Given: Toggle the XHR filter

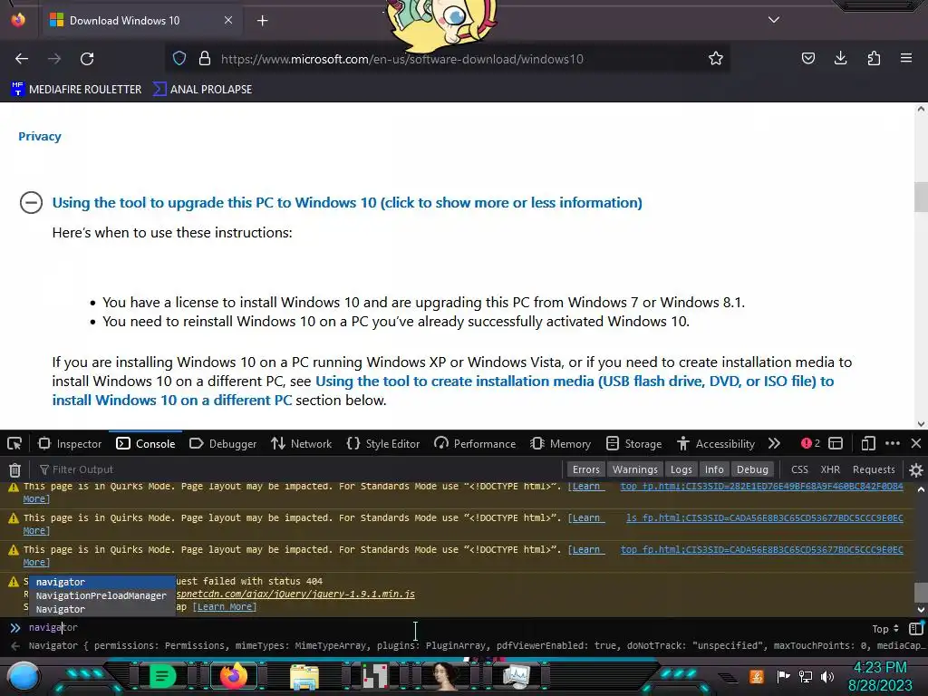Looking at the screenshot, I should 830,469.
